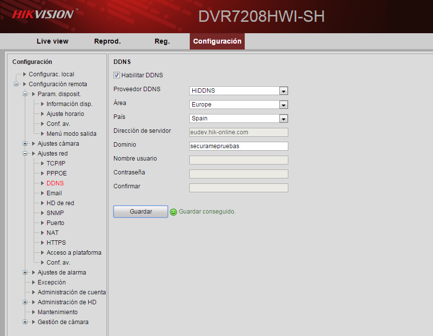Select Menú modo salida
The image size is (433, 336).
[x=71, y=134]
